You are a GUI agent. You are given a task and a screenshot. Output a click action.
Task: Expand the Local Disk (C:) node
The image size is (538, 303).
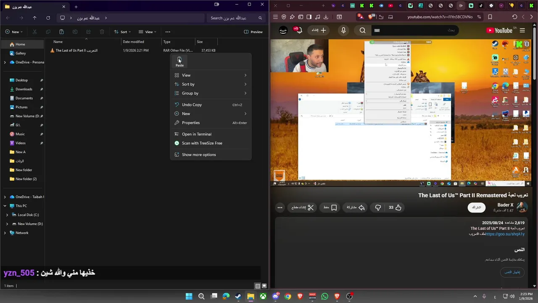7,215
